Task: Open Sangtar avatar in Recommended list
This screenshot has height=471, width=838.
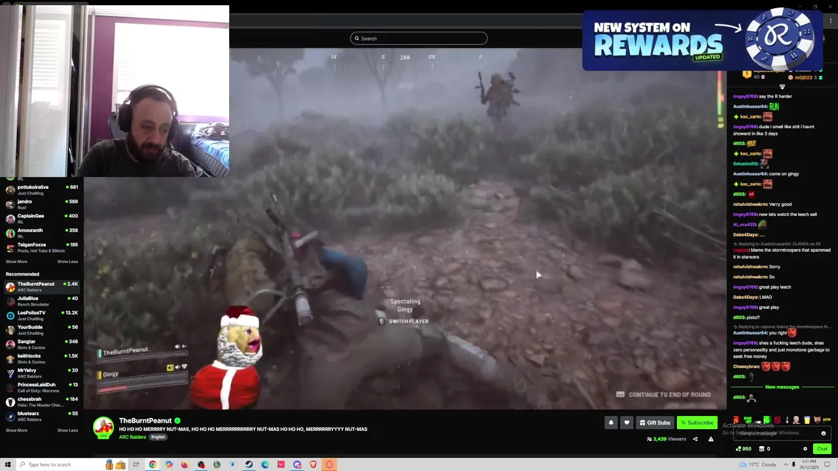Action: click(x=10, y=344)
